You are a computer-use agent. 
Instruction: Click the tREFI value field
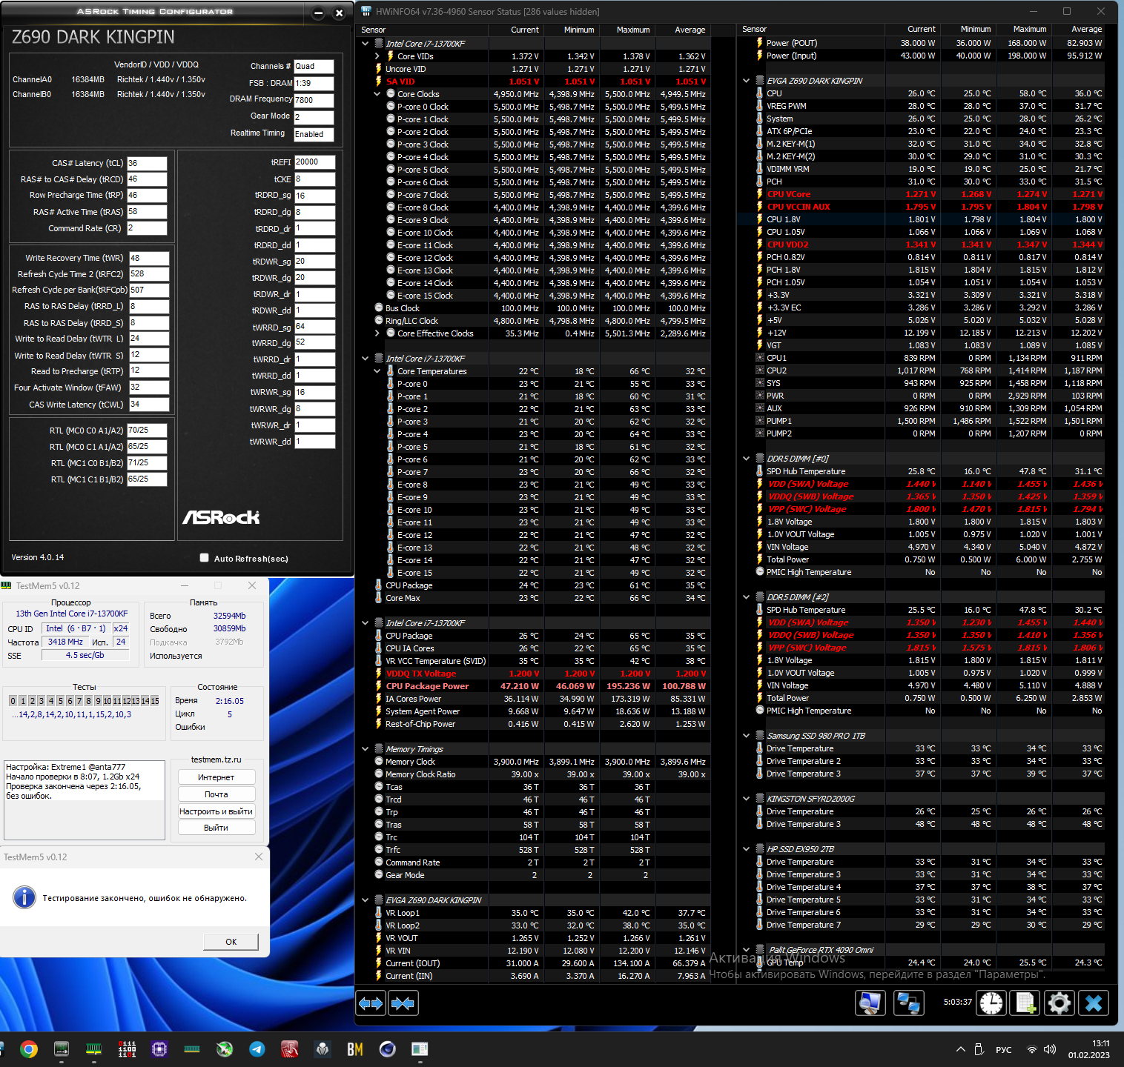tap(314, 162)
